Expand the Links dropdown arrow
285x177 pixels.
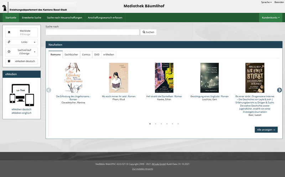(35, 42)
